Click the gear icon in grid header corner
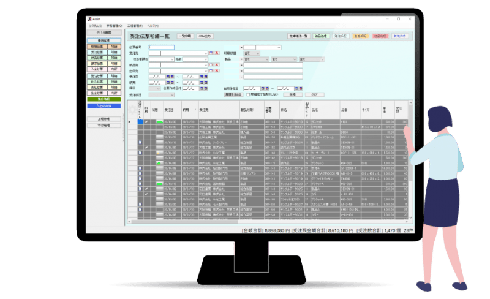Viewport: 490px width, 299px height. (132, 110)
